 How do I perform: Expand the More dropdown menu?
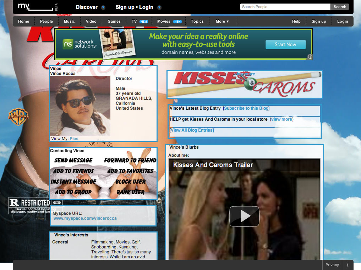click(x=222, y=21)
